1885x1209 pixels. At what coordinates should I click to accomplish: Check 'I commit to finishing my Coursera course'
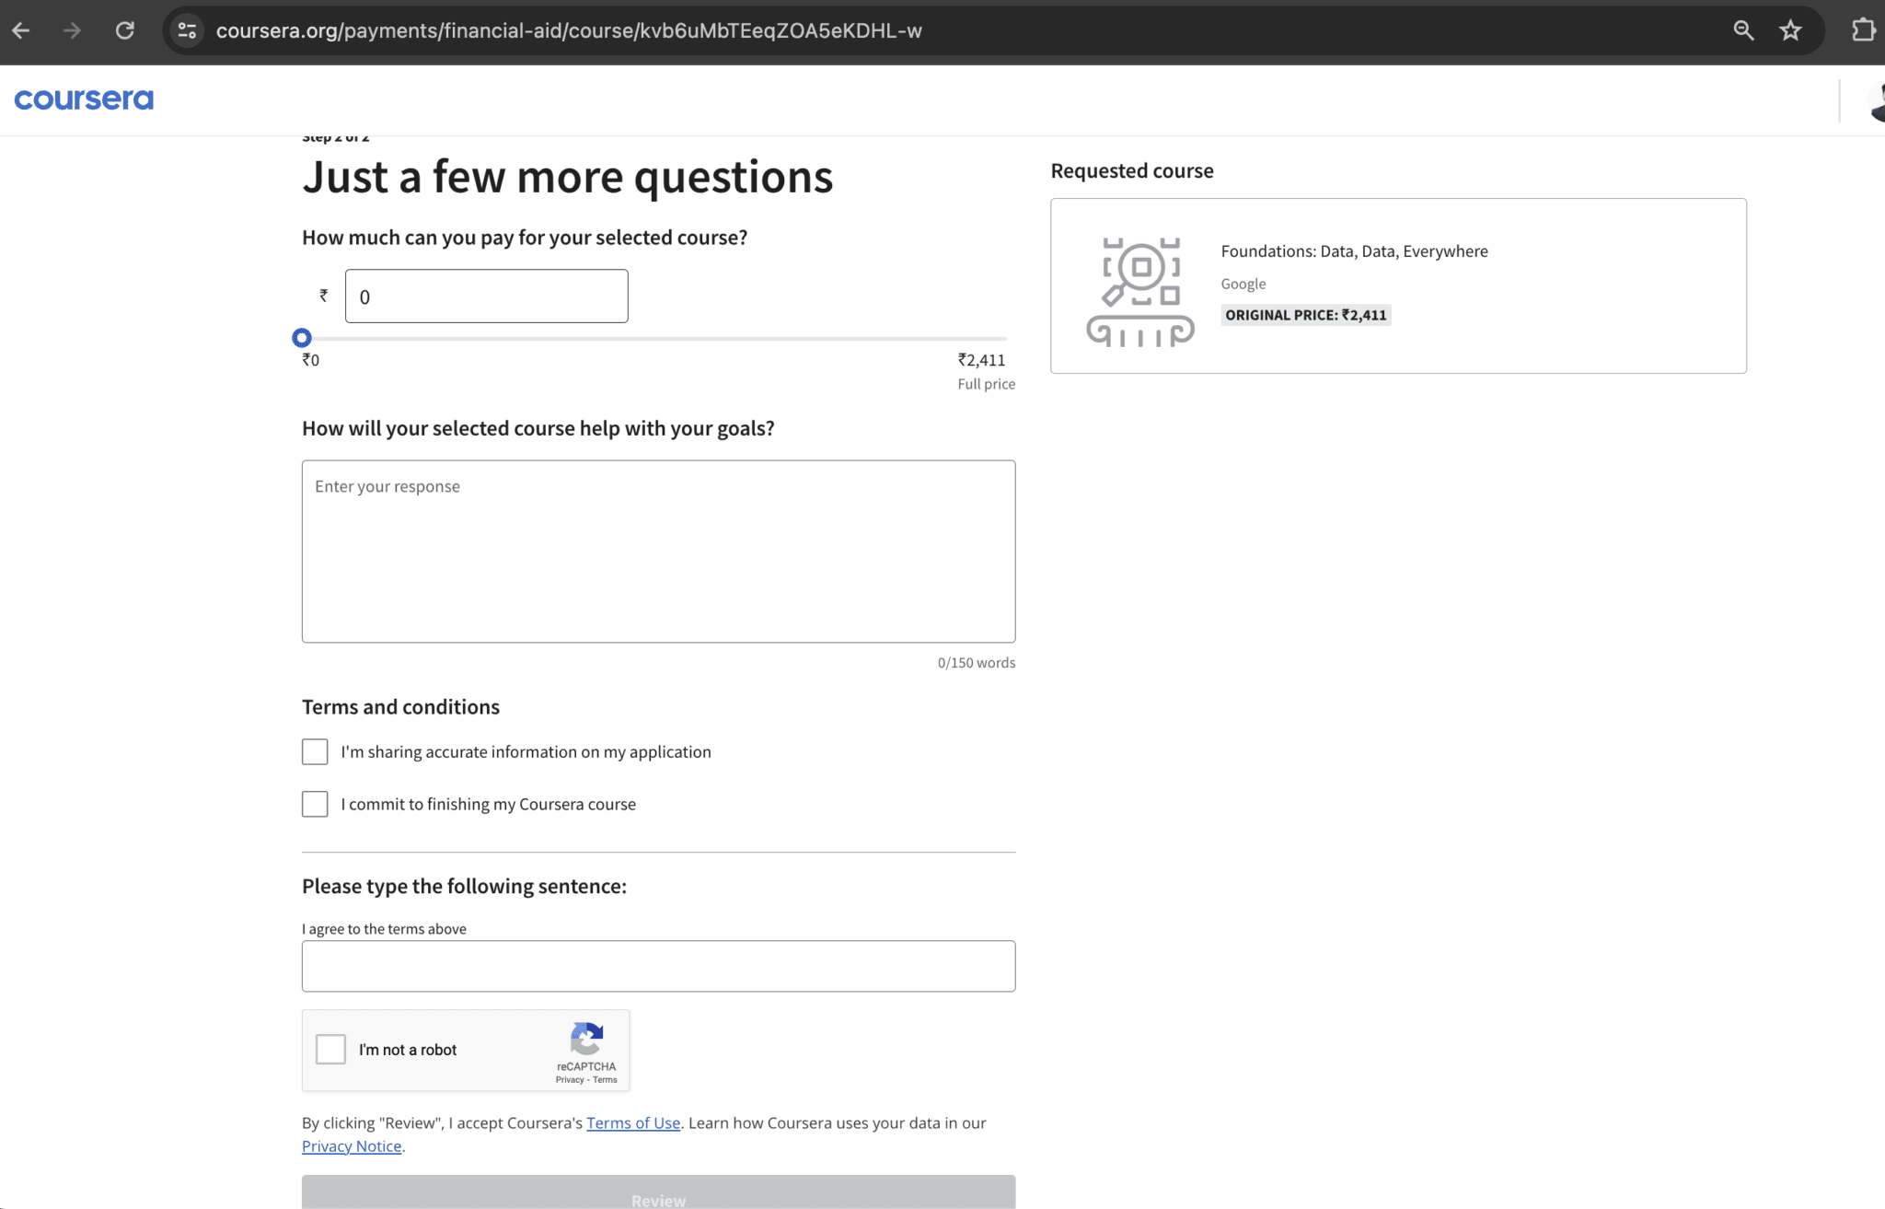tap(315, 804)
